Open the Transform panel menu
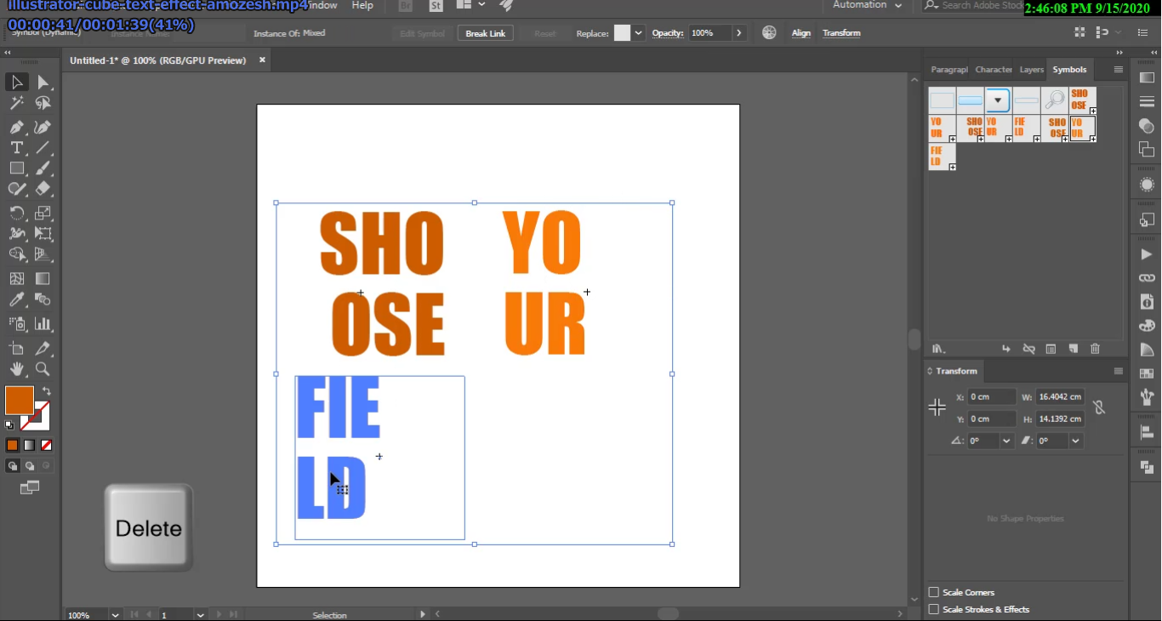 (1119, 372)
